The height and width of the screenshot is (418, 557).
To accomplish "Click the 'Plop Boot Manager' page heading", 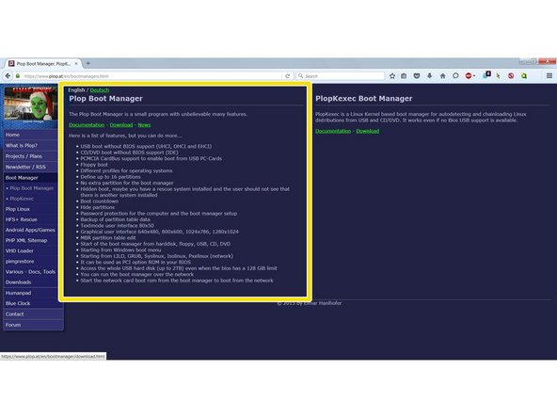I will (106, 99).
